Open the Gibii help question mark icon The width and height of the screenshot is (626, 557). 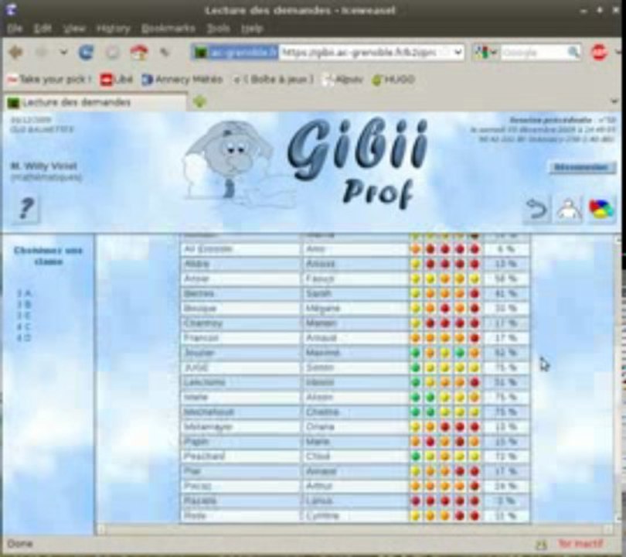click(x=26, y=209)
